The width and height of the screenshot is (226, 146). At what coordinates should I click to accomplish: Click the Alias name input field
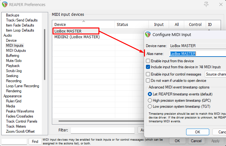pos(198,54)
